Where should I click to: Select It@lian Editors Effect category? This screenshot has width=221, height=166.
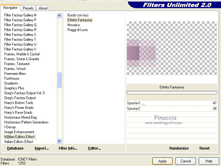[x=19, y=137]
